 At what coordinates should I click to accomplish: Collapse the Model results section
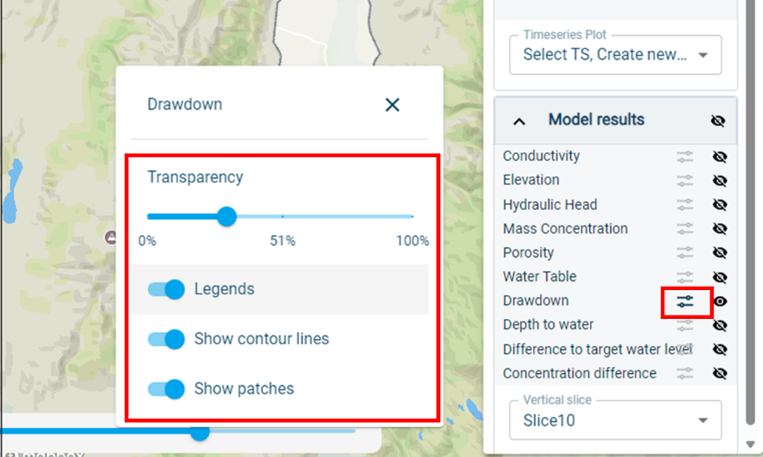tap(519, 121)
